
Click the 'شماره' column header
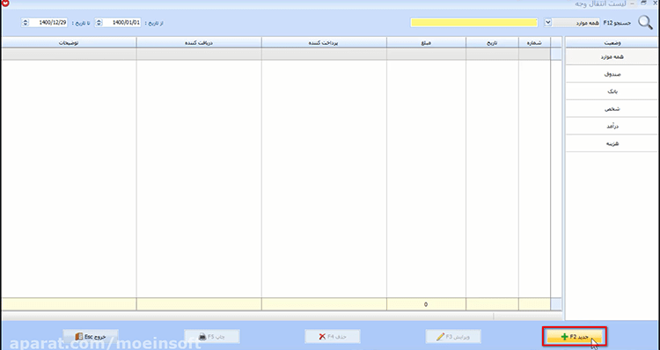534,42
